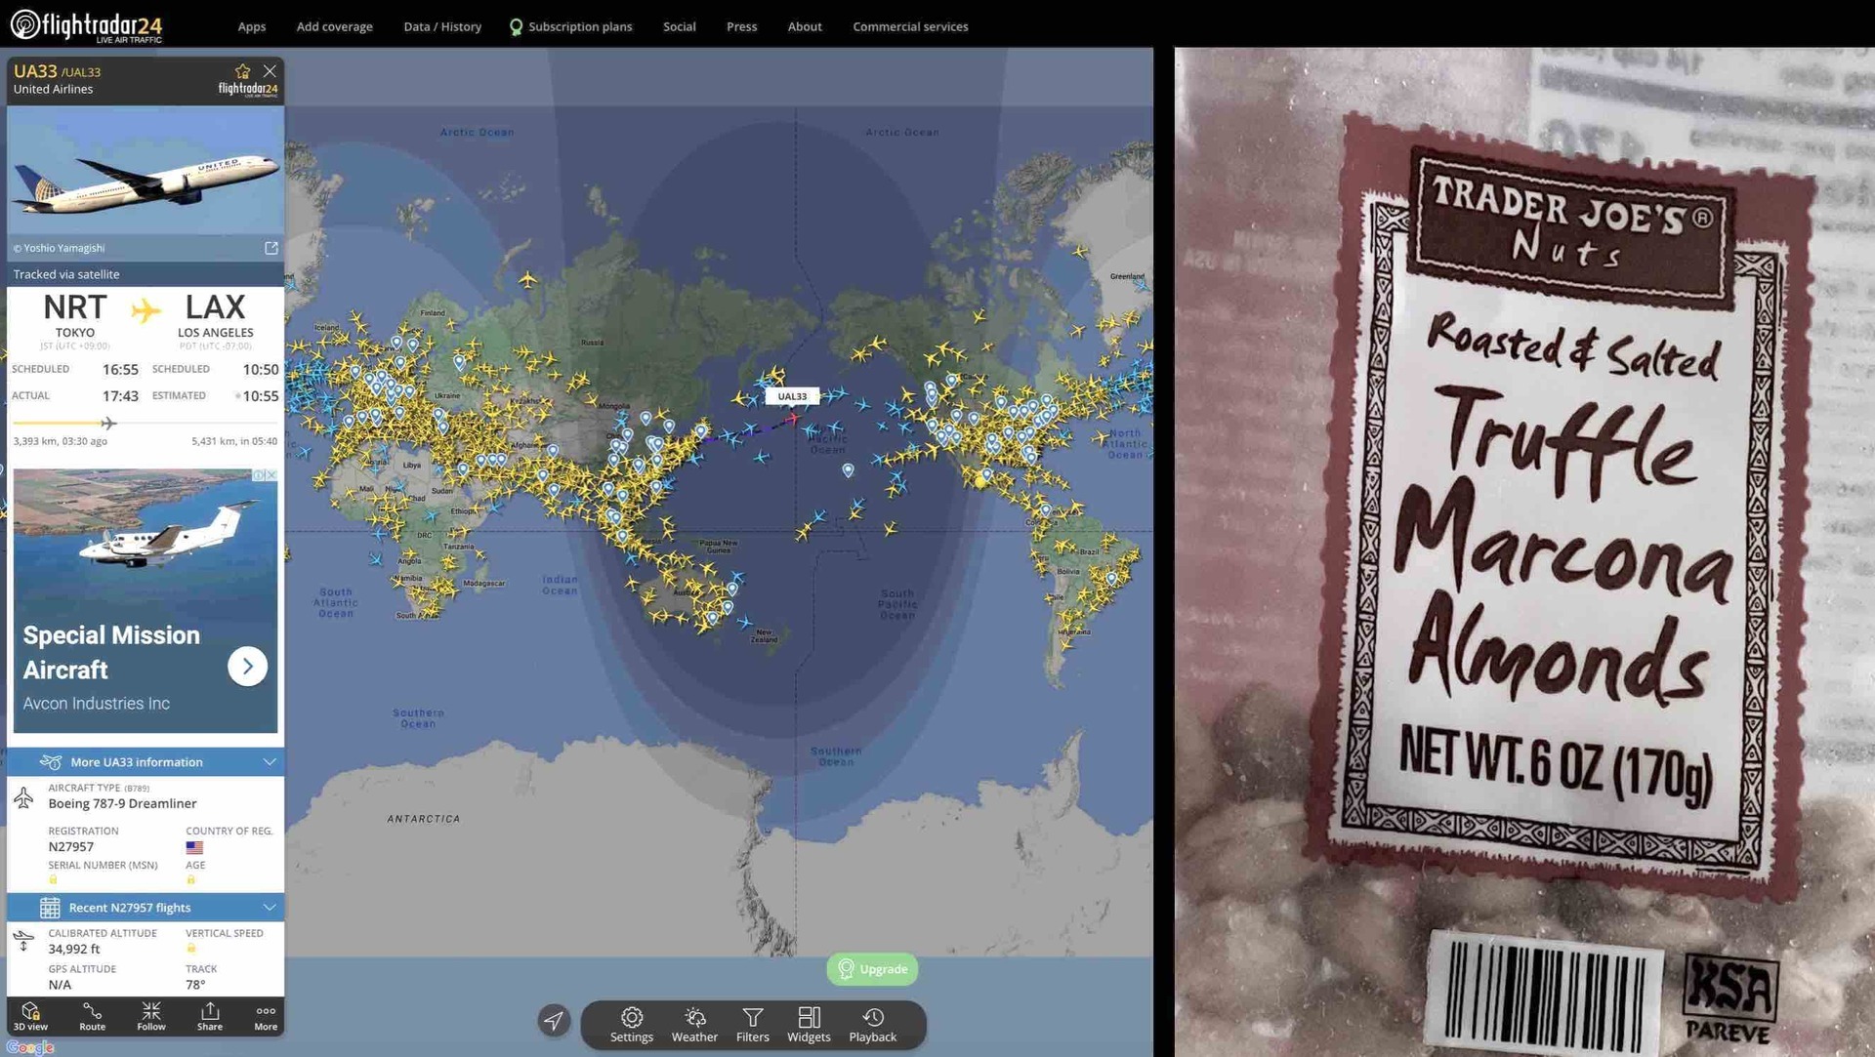Open photo external link icon
Viewport: 1875px width, 1057px height.
tap(271, 248)
